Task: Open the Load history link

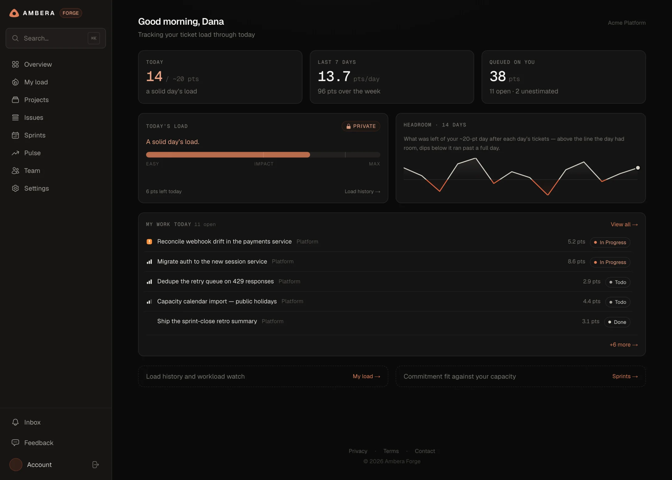Action: pos(362,192)
